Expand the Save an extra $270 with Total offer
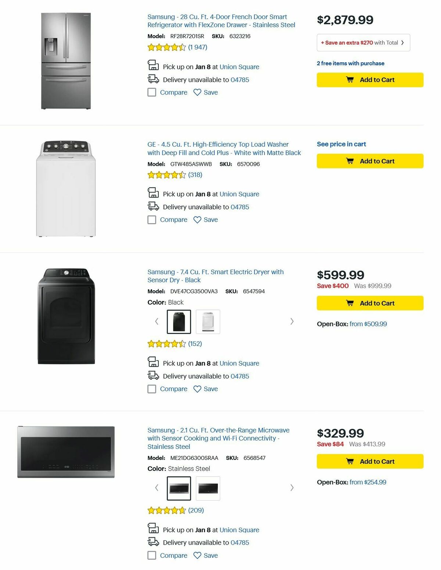 [363, 43]
